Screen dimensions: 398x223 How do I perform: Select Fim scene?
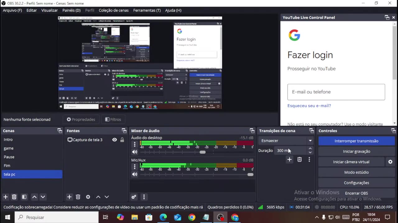pyautogui.click(x=32, y=166)
